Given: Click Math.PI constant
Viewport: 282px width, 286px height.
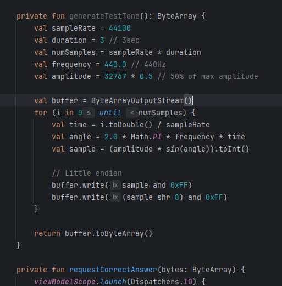Looking at the screenshot, I should click(146, 137).
